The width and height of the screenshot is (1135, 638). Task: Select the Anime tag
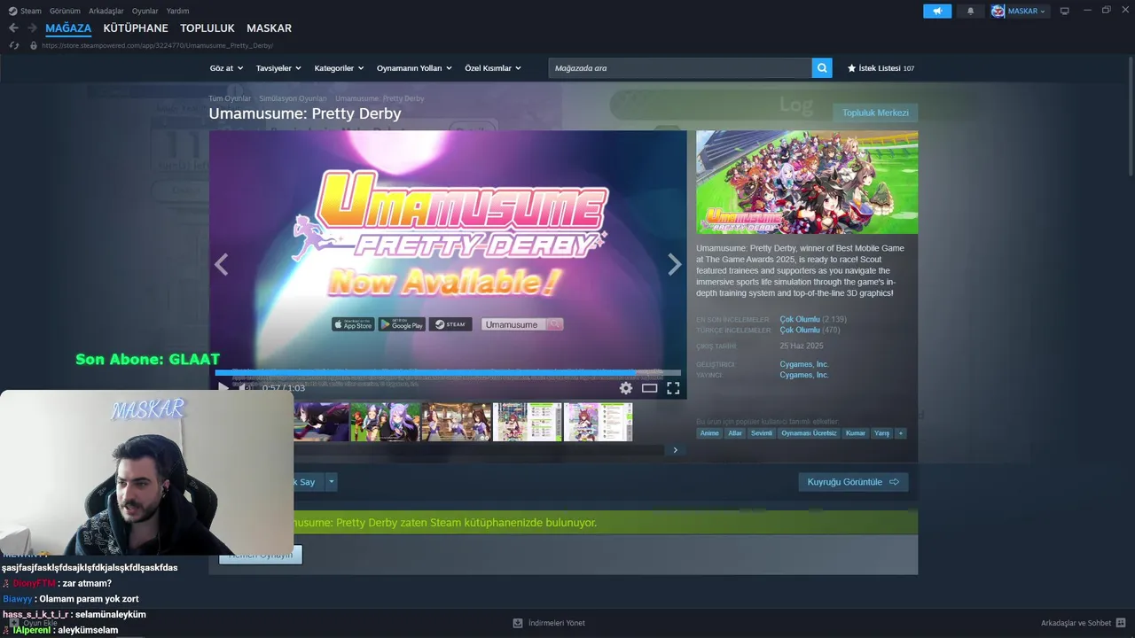[x=709, y=433]
